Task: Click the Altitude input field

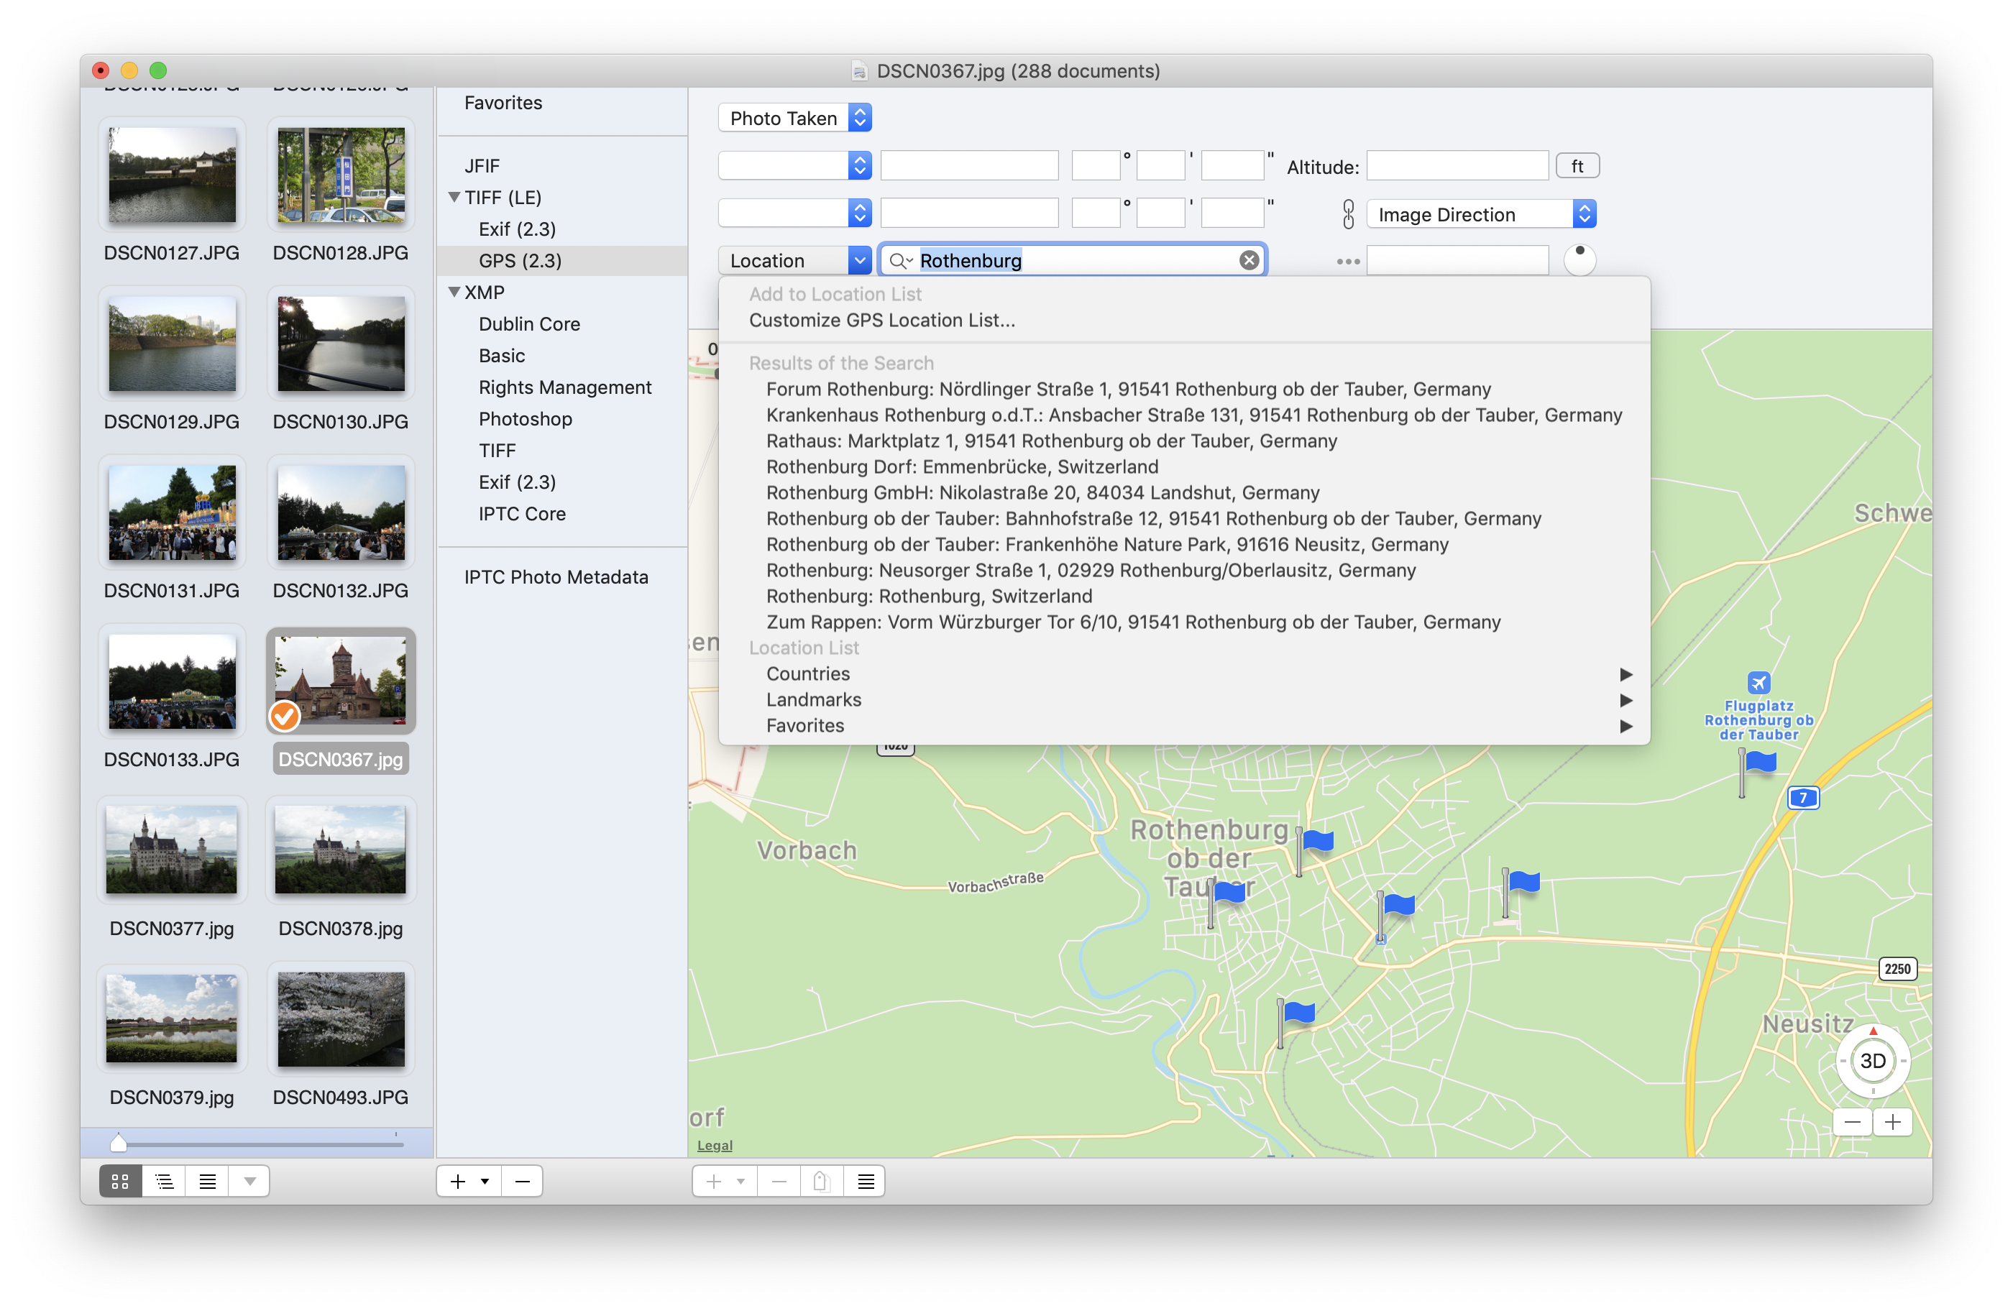Action: 1457,167
